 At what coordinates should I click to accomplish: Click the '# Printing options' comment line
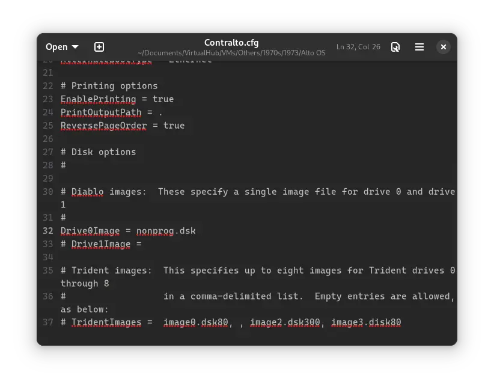[x=109, y=86]
